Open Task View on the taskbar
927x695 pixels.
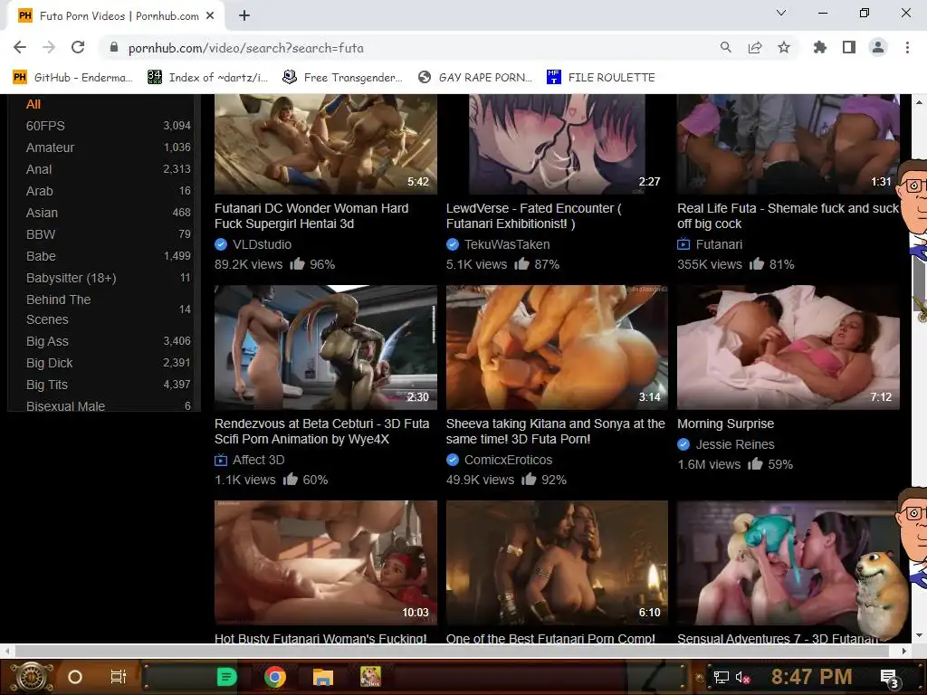point(119,677)
